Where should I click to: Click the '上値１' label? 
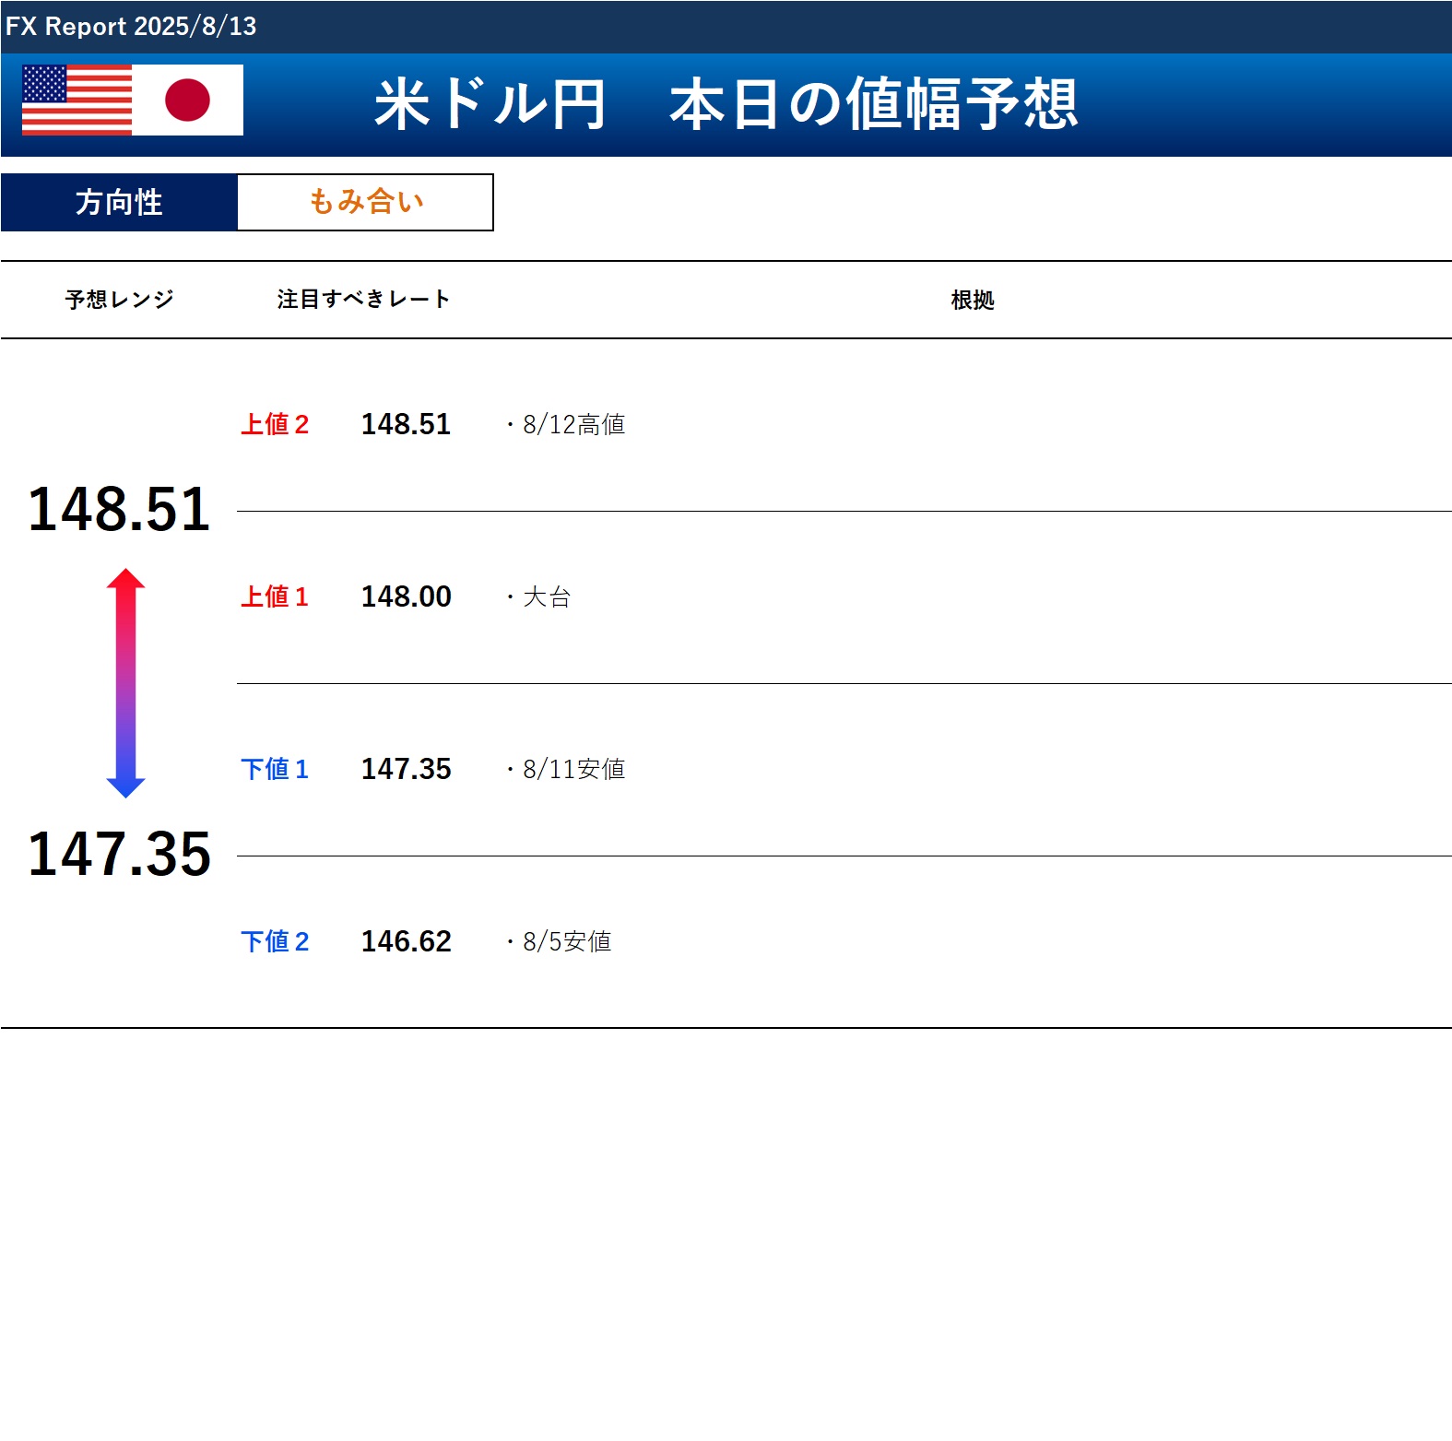275,596
